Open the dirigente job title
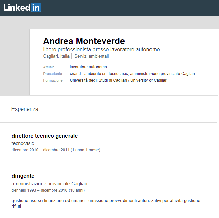 23,176
